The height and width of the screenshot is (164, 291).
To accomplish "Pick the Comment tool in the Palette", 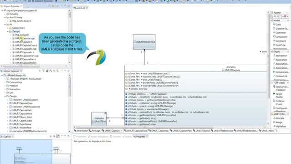I will 281,33.
